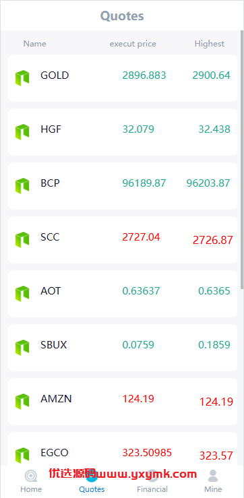Click the vertical scrollbar thumb
The width and height of the screenshot is (244, 498).
(243, 160)
